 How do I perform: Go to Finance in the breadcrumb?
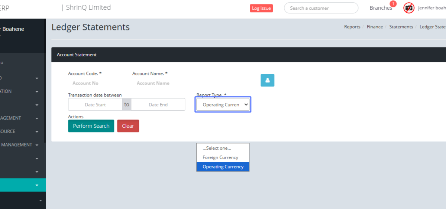pos(375,27)
